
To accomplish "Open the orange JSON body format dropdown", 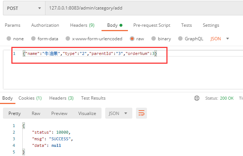I will tap(220, 38).
